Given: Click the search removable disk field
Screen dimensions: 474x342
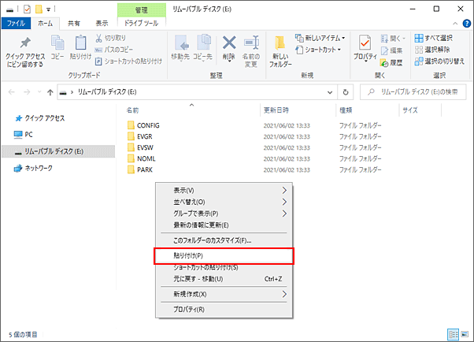Looking at the screenshot, I should pyautogui.click(x=417, y=92).
